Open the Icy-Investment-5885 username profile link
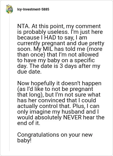The image size is (113, 156). click(x=33, y=9)
